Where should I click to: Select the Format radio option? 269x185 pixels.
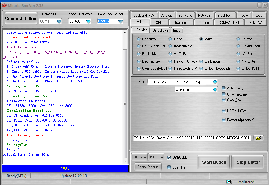point(238,39)
